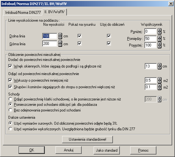Open help with Pomoc button
This screenshot has height=157, width=175.
click(143, 150)
